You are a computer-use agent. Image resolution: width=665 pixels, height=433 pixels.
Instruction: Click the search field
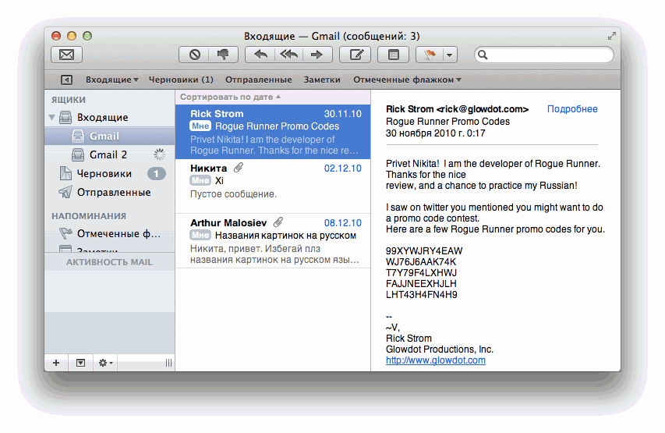543,55
